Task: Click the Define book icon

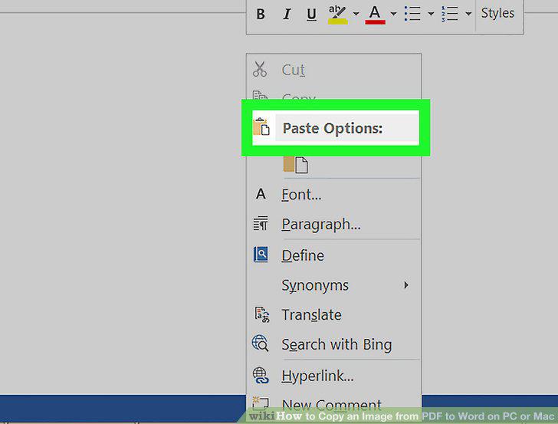Action: (x=261, y=255)
